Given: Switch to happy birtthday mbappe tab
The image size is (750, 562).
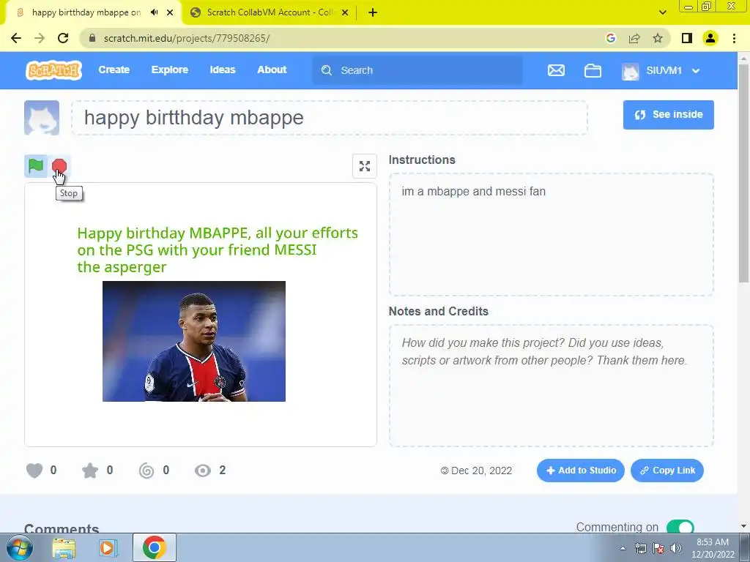Looking at the screenshot, I should click(86, 12).
